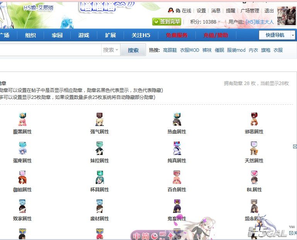
Task: Open the 衣服MOD hot search link
Action: [x=190, y=50]
